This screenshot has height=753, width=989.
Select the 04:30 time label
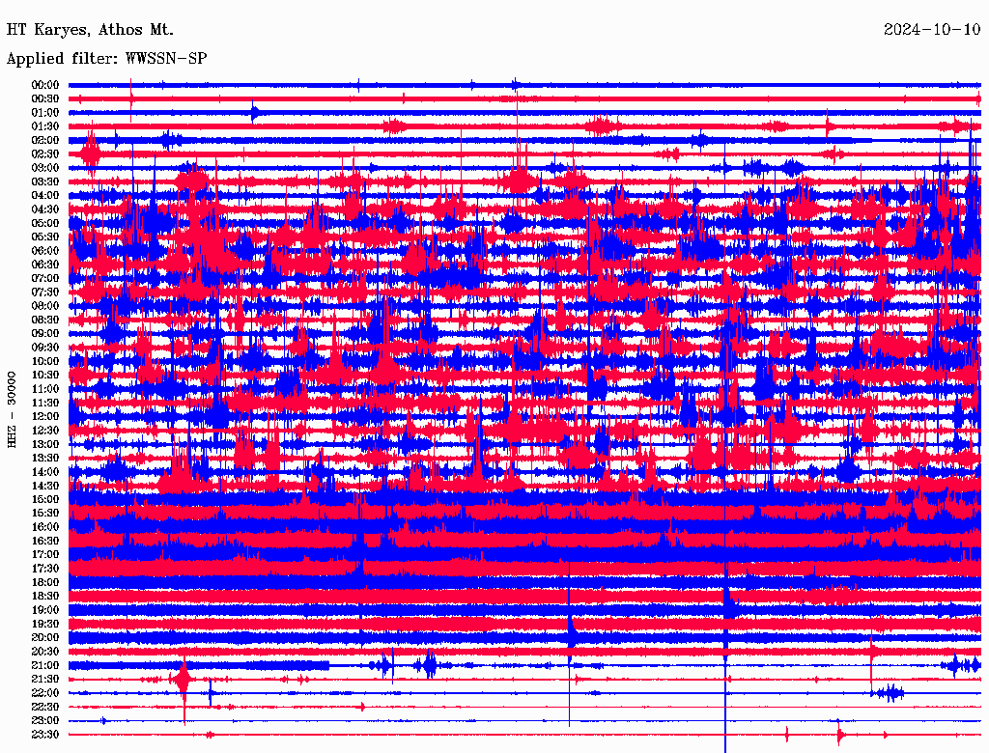point(45,209)
